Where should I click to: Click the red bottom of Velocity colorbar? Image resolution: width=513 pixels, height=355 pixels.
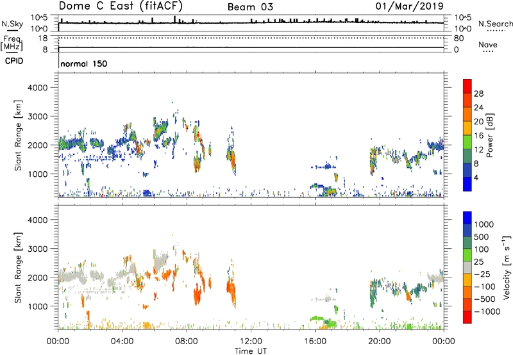click(467, 317)
